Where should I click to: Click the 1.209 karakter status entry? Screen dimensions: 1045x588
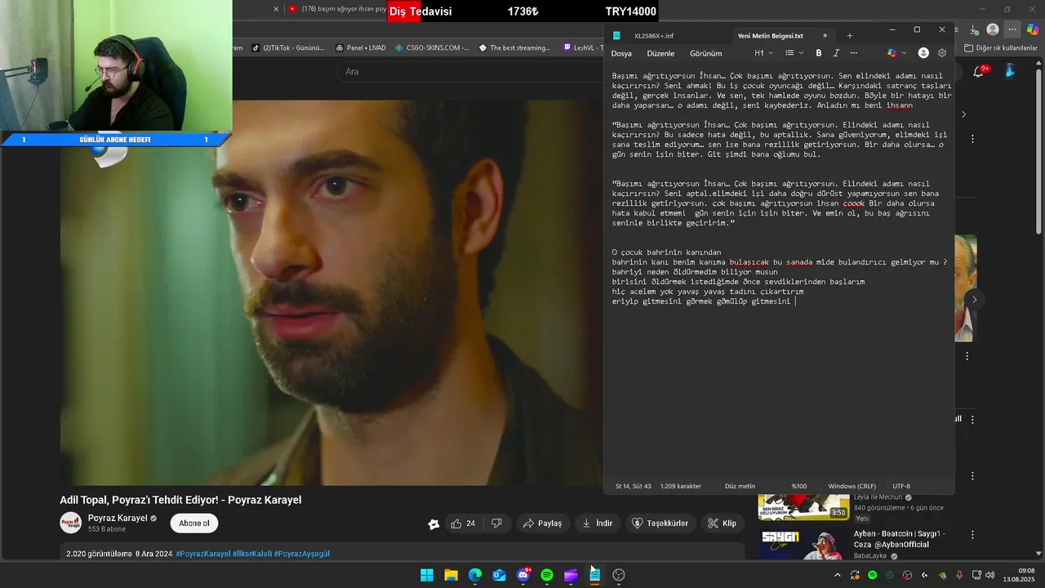click(x=681, y=486)
